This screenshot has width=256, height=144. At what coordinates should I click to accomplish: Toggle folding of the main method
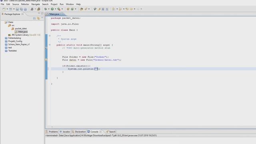(x=50, y=44)
